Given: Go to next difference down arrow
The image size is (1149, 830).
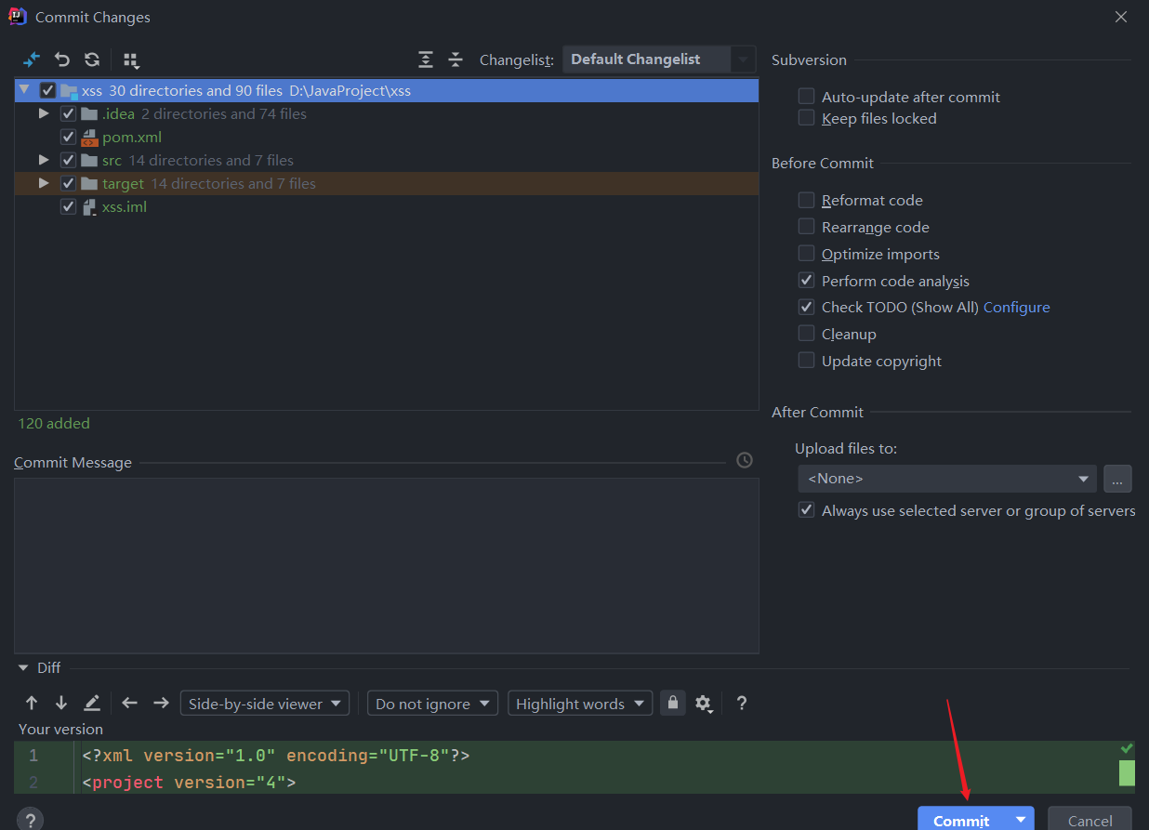Looking at the screenshot, I should (61, 704).
